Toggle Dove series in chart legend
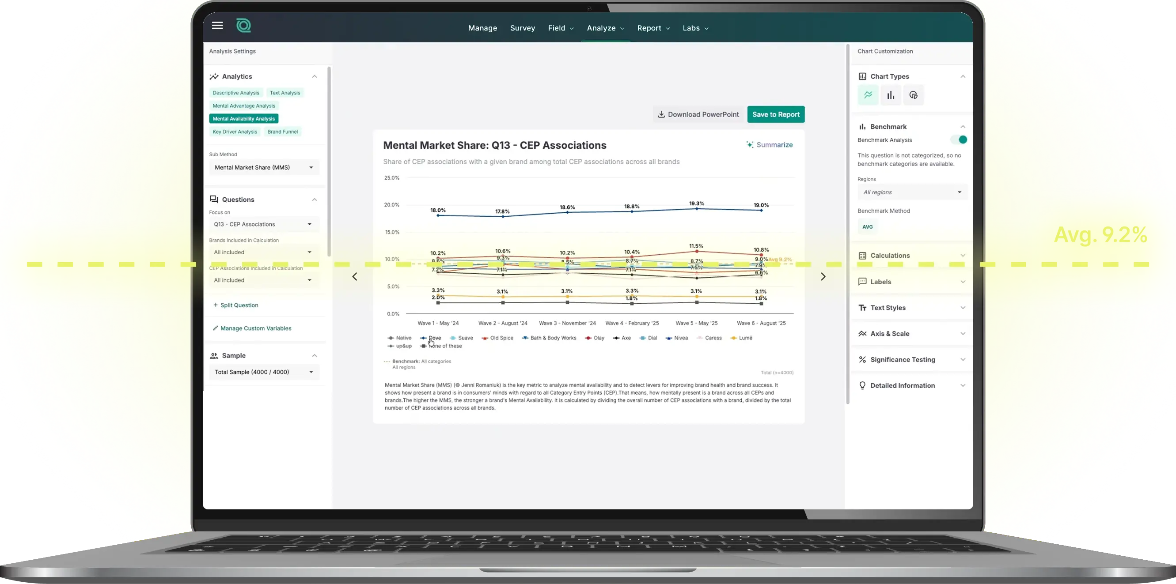The image size is (1176, 584). tap(430, 338)
